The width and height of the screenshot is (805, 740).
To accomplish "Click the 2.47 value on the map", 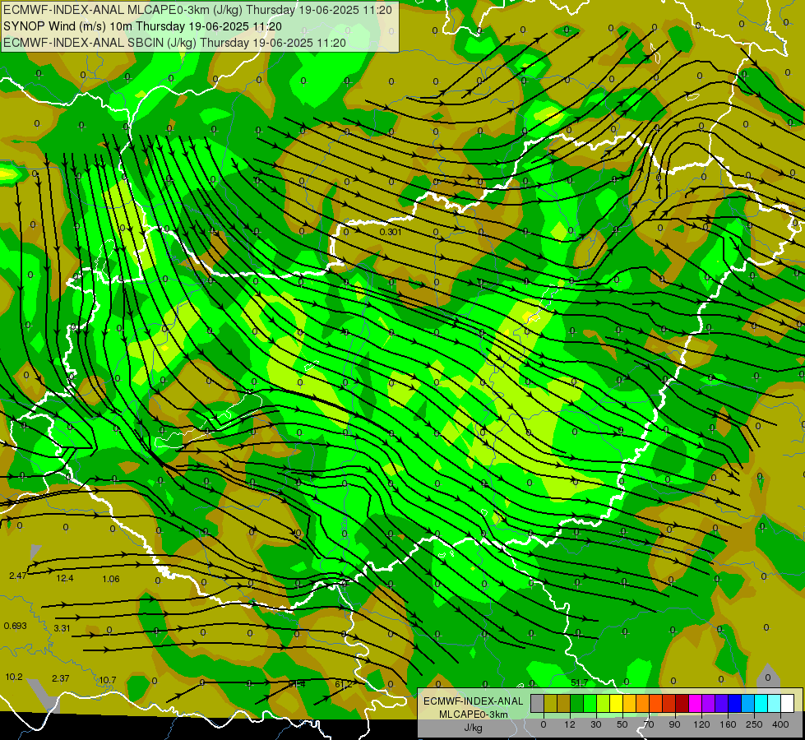I will click(x=18, y=576).
